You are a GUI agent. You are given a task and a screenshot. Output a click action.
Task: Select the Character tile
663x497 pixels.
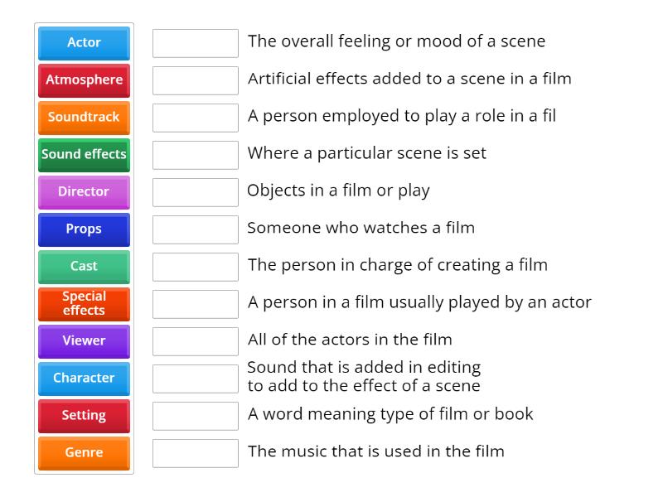coord(83,378)
